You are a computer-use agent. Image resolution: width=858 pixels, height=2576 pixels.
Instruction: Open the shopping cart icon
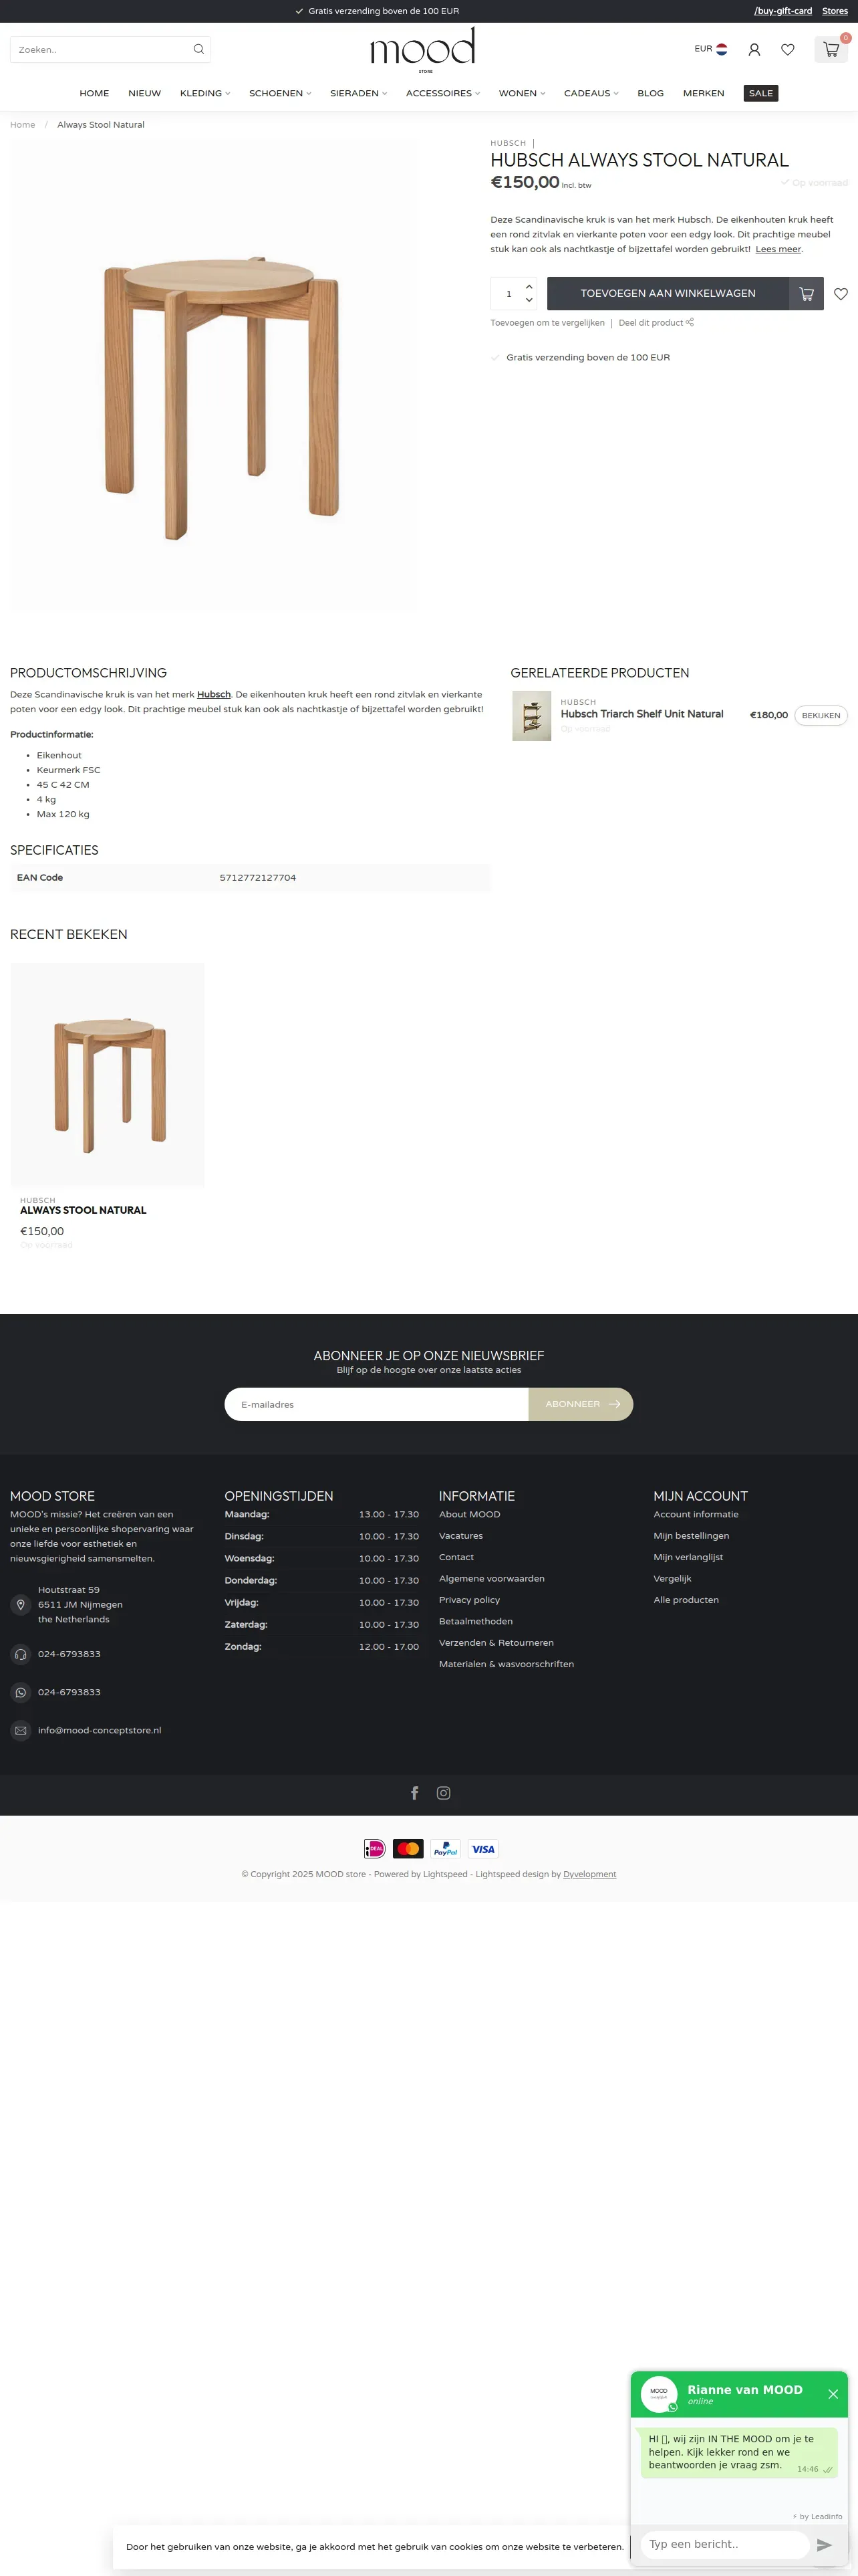click(831, 49)
